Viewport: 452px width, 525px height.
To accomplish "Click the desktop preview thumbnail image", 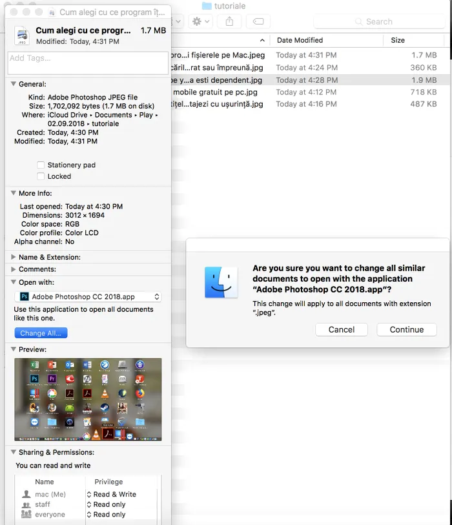I will 88,400.
